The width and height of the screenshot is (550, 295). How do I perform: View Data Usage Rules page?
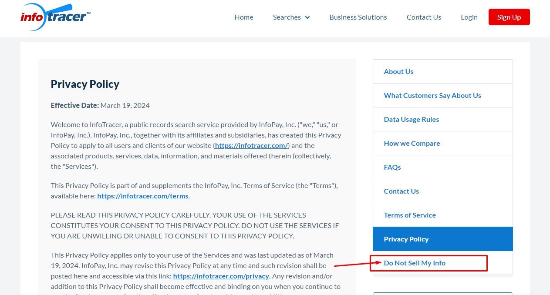click(443, 119)
